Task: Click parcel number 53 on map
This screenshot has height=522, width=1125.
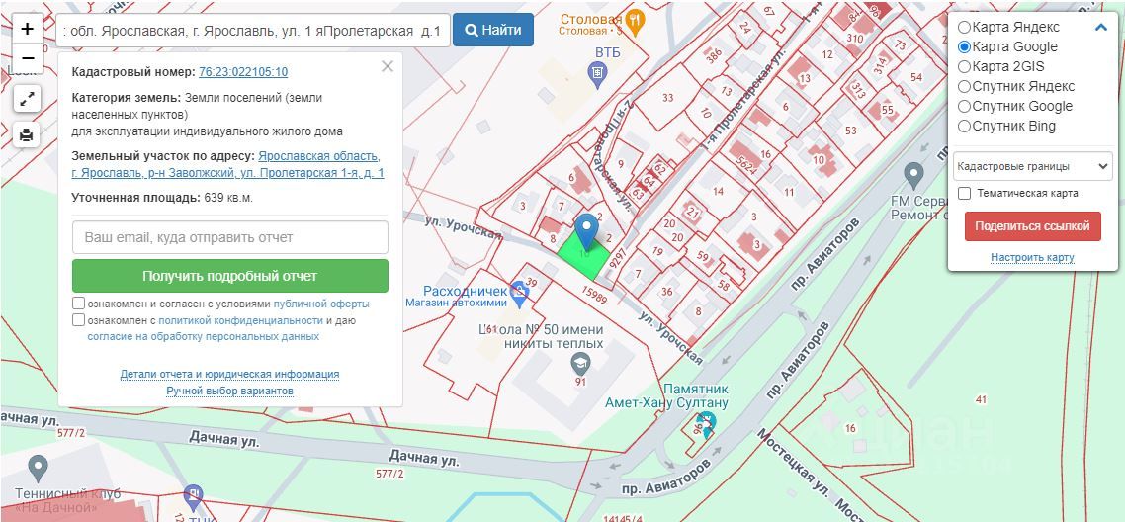Action: tap(851, 130)
